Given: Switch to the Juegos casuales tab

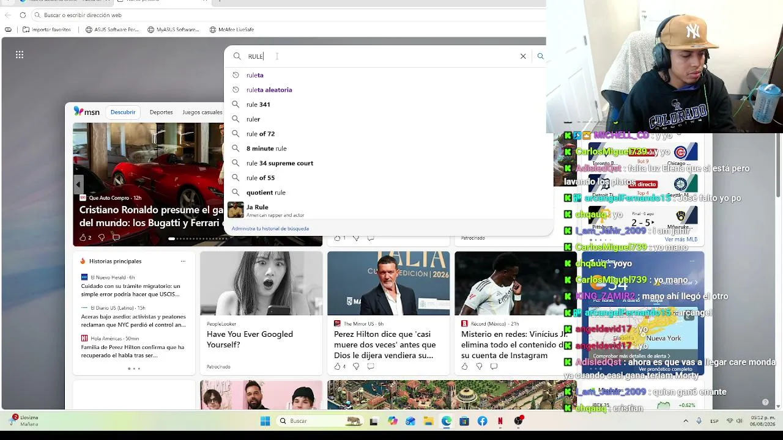Looking at the screenshot, I should (202, 112).
